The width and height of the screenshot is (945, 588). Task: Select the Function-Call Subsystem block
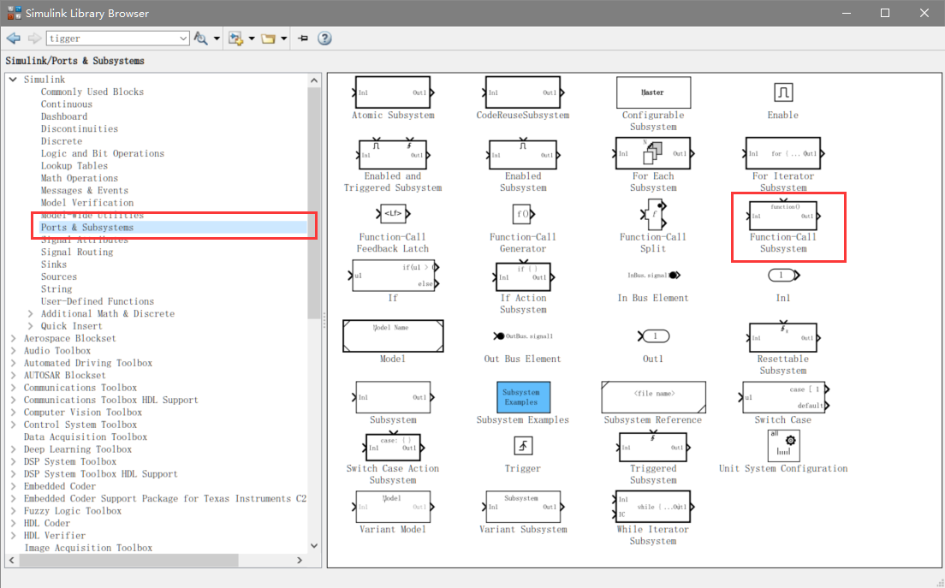point(783,215)
